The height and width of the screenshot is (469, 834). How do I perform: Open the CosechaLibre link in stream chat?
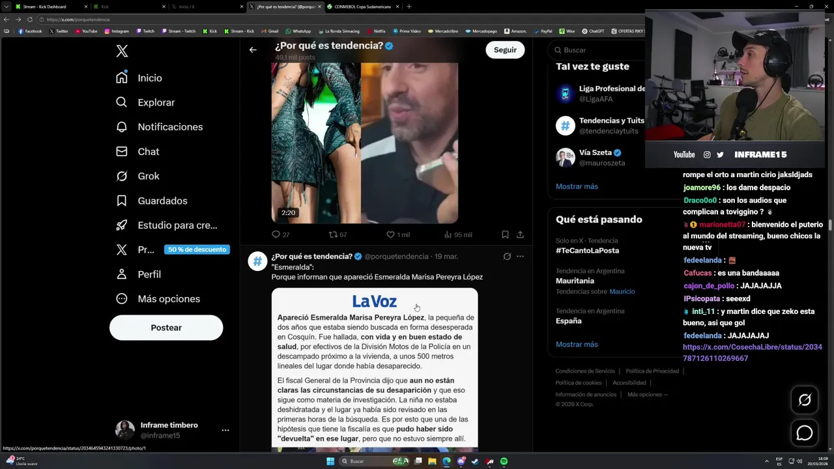pyautogui.click(x=753, y=353)
